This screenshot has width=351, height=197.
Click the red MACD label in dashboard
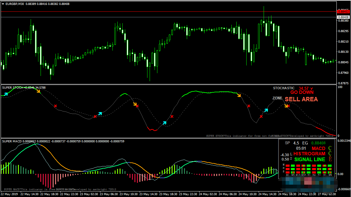pyautogui.click(x=318, y=149)
